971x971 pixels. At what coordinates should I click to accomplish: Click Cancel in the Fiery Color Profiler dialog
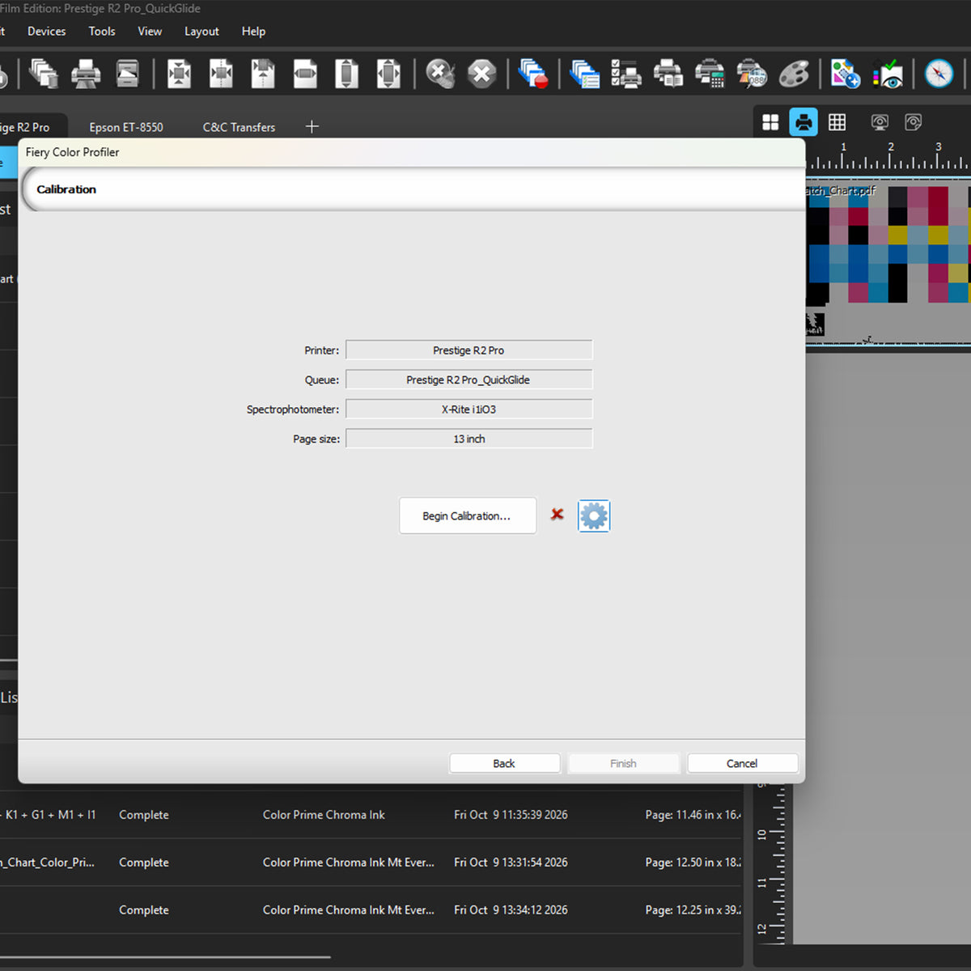click(742, 763)
